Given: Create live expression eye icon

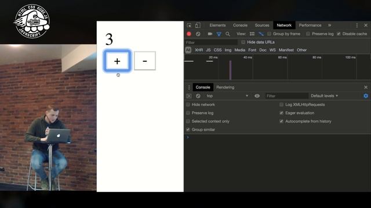Looking at the screenshot, I should pos(257,96).
